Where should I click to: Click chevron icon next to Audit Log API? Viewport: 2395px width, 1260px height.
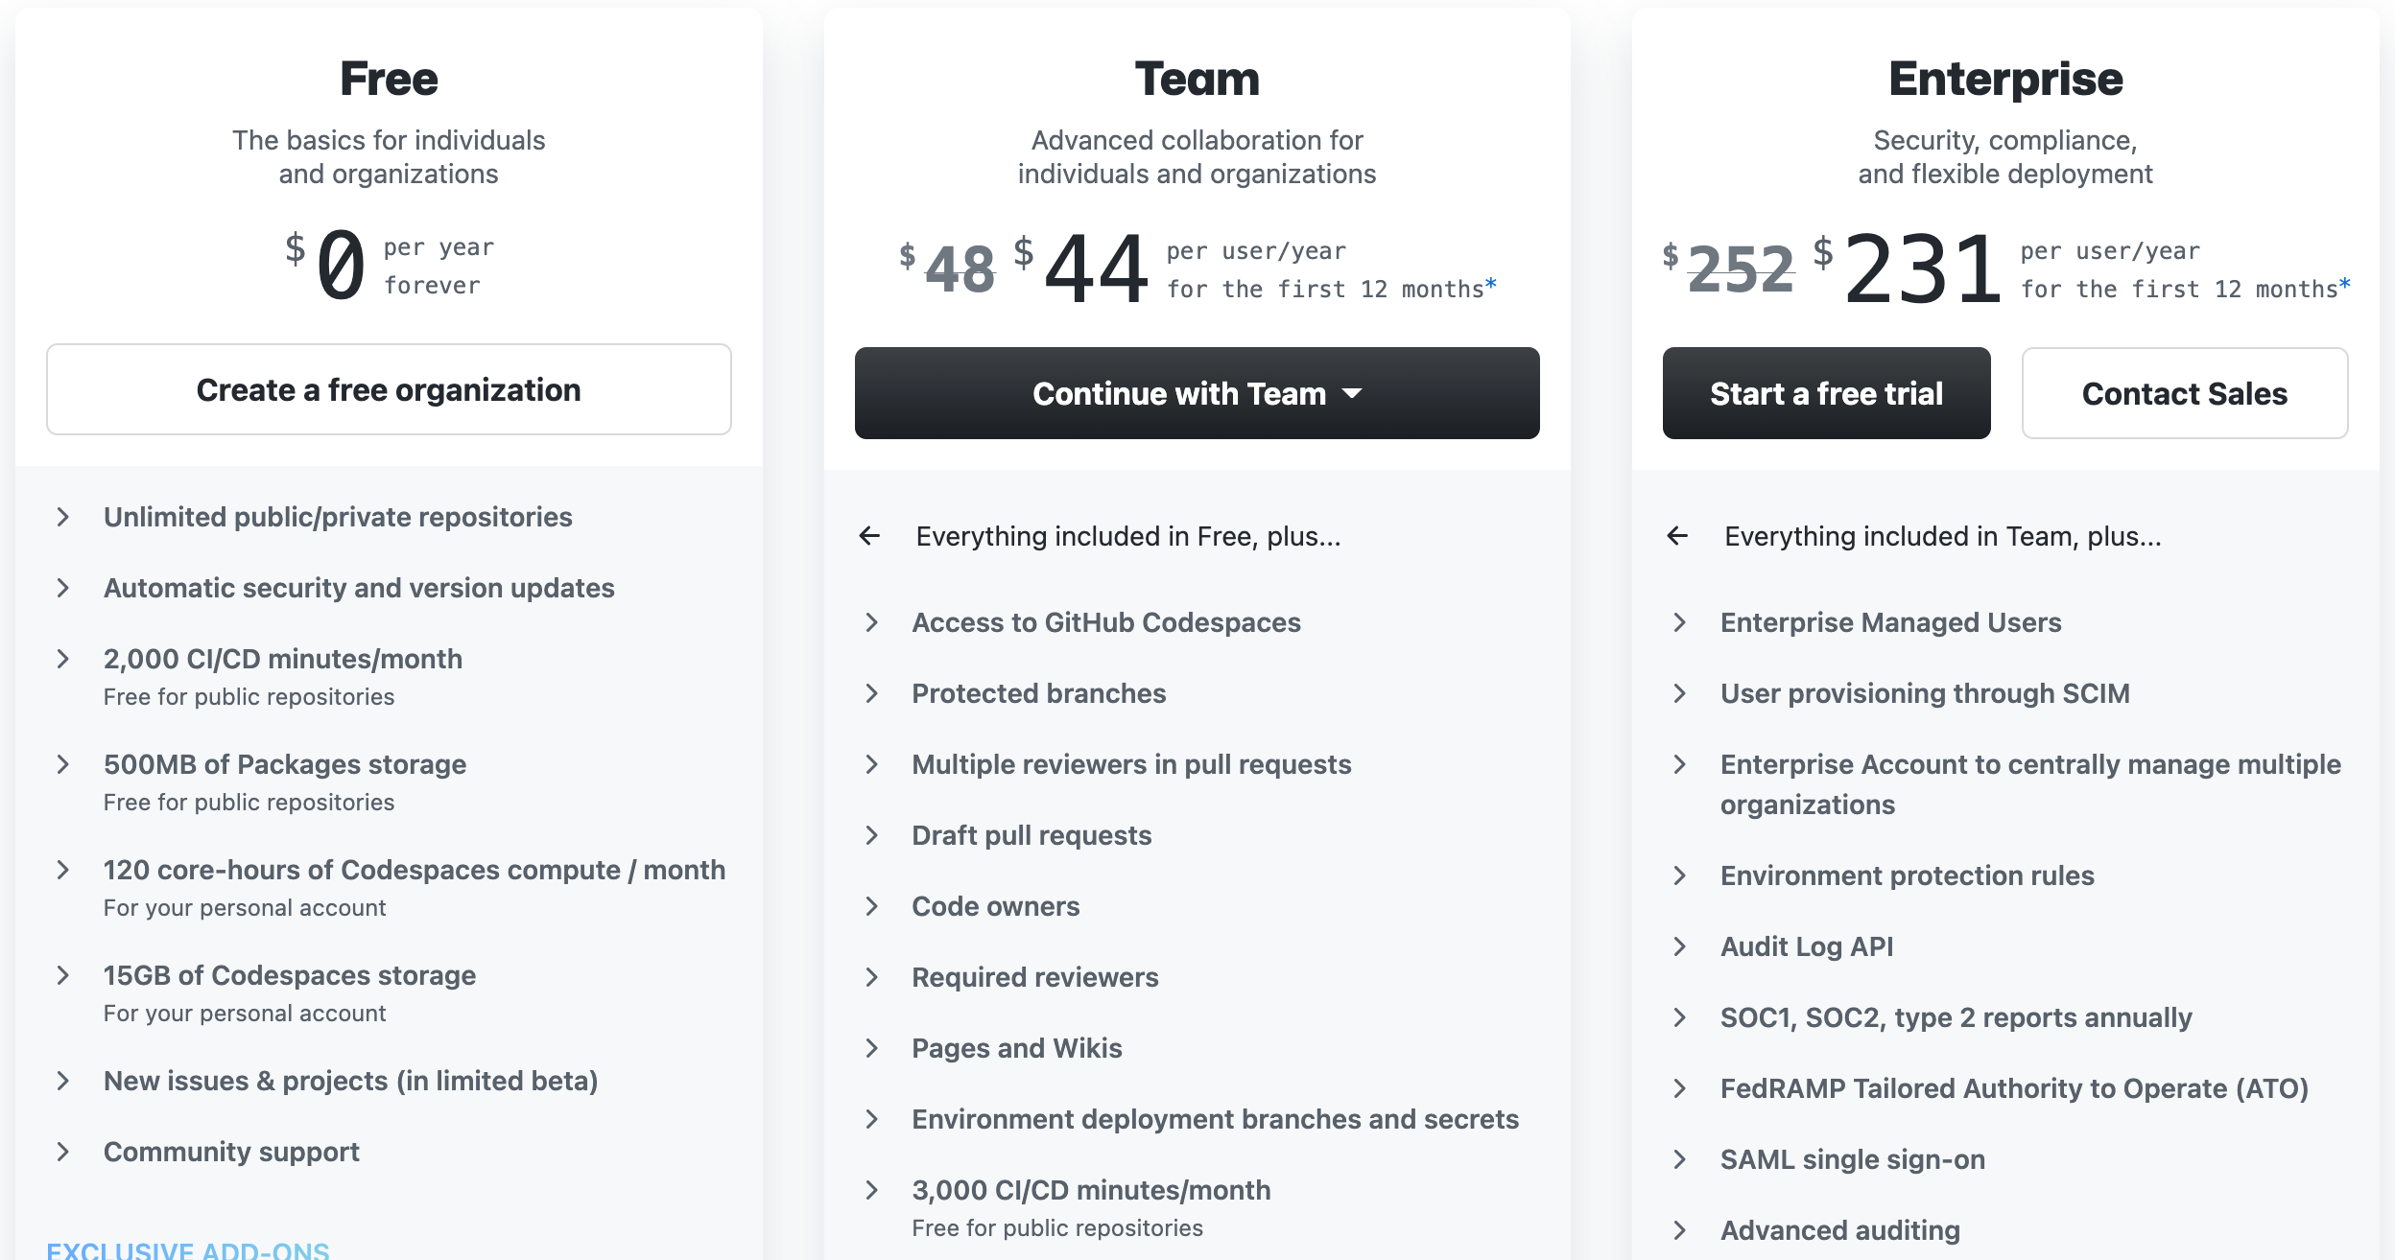(1679, 946)
